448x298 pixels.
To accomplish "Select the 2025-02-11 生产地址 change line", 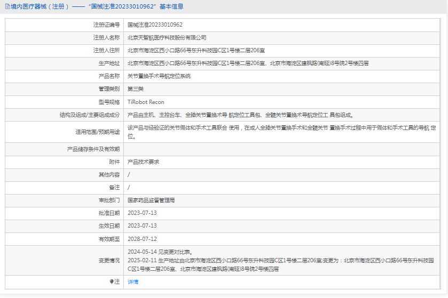I will click(x=280, y=264).
